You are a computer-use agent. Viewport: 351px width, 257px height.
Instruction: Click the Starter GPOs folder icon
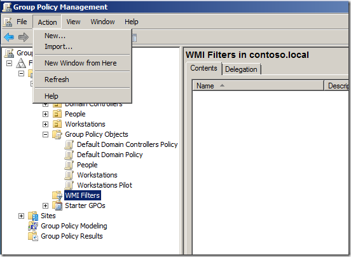[x=57, y=205]
